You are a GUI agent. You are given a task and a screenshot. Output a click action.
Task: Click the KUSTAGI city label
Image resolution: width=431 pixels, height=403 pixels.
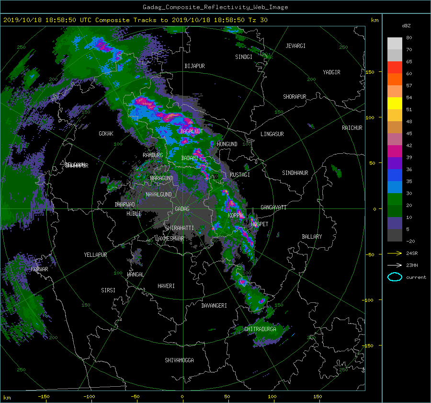tap(240, 175)
